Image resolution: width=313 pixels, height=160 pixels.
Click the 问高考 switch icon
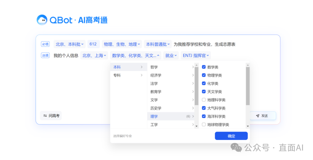[45, 116]
